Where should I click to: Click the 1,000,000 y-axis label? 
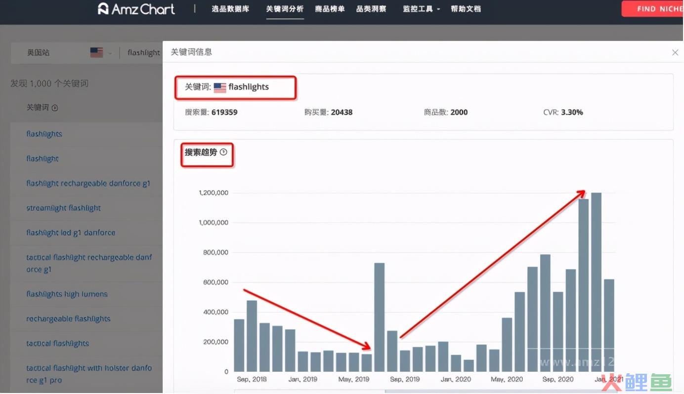click(214, 223)
